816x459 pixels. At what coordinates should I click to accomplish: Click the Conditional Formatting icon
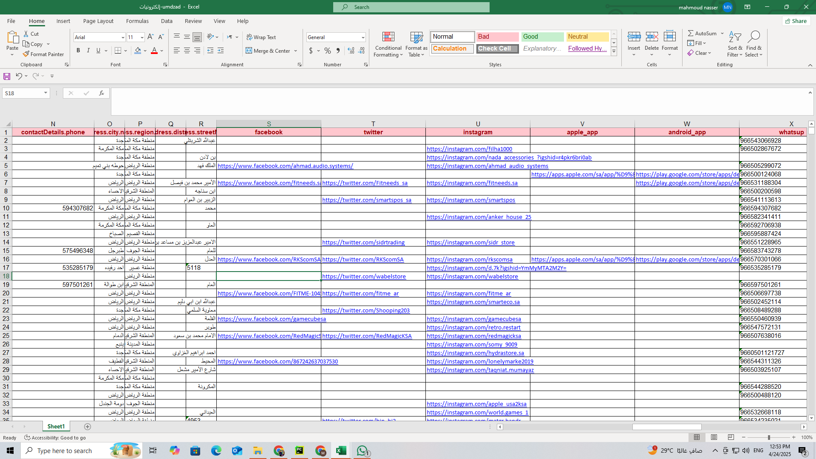point(388,37)
